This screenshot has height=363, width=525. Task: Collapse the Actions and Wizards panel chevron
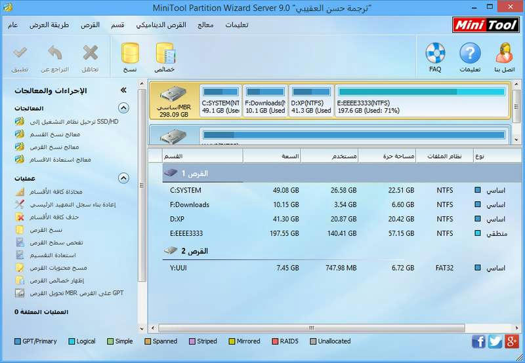point(123,90)
